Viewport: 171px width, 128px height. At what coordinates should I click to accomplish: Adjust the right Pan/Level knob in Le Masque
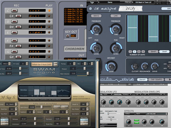click(116, 48)
